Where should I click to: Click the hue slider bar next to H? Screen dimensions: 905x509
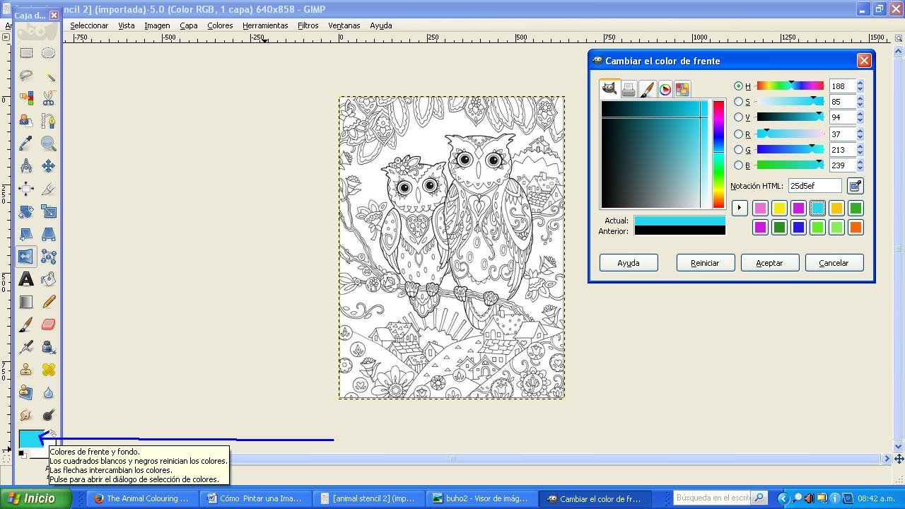click(x=790, y=86)
